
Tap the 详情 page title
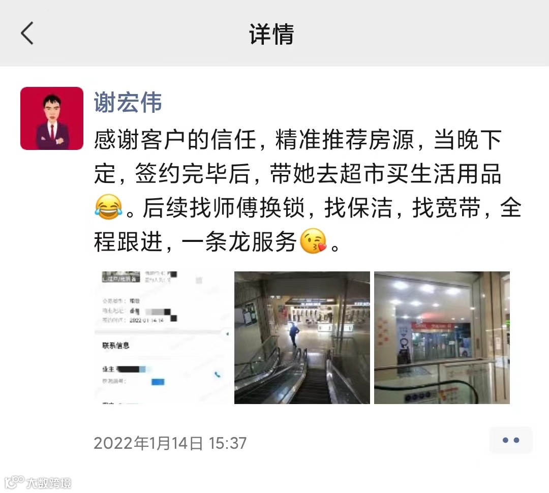271,34
